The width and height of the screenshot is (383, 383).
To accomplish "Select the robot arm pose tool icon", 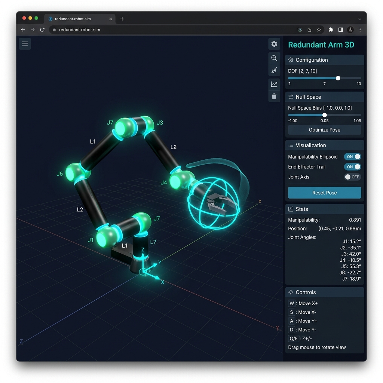I will tap(274, 70).
